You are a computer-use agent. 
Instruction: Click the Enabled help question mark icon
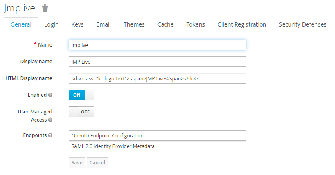(50, 95)
